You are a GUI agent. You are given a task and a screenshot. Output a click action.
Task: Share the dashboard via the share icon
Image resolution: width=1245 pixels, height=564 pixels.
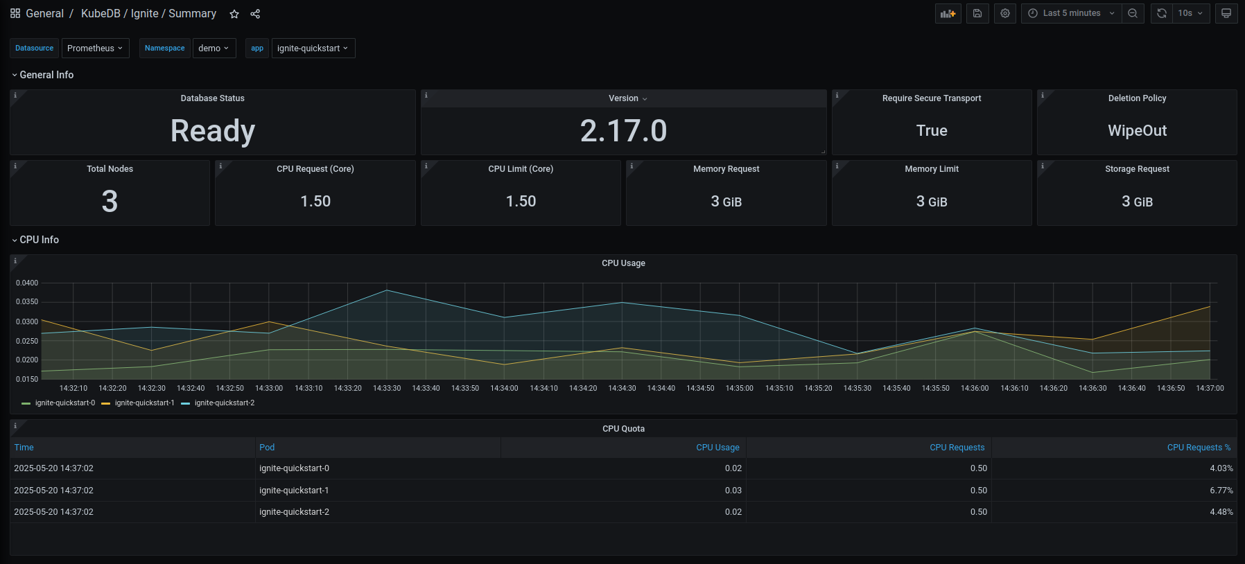[x=255, y=14]
